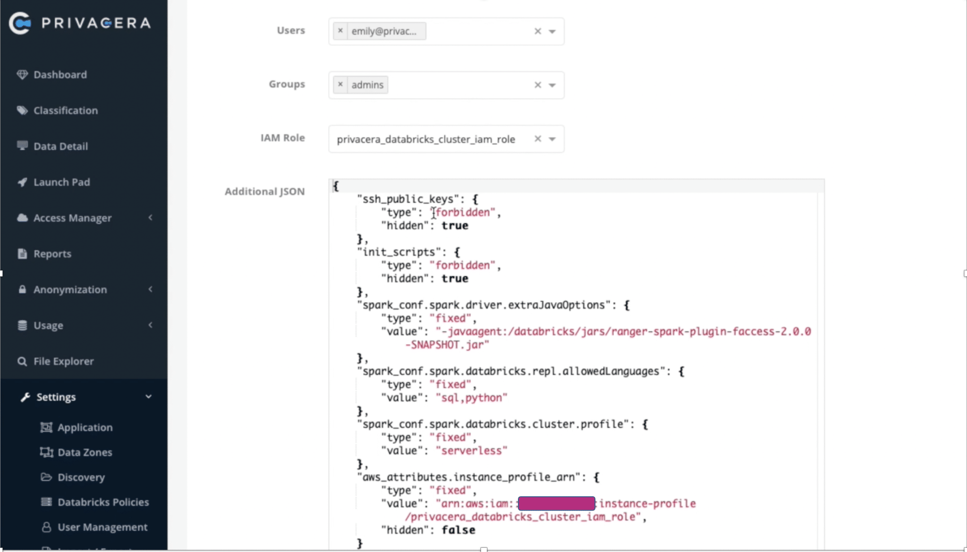Open the Discovery settings link
This screenshot has width=967, height=552.
pyautogui.click(x=81, y=477)
